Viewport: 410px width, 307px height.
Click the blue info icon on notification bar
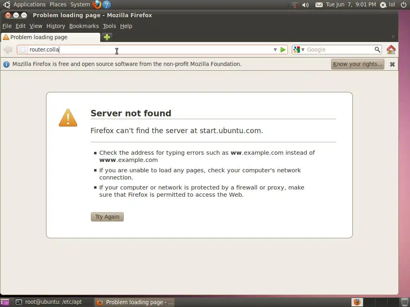(x=6, y=64)
